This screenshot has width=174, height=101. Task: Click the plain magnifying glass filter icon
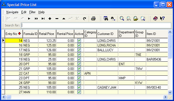click(x=122, y=18)
